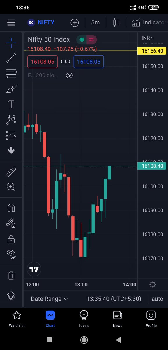
Task: Open the object tree layers icon
Action: click(11, 296)
